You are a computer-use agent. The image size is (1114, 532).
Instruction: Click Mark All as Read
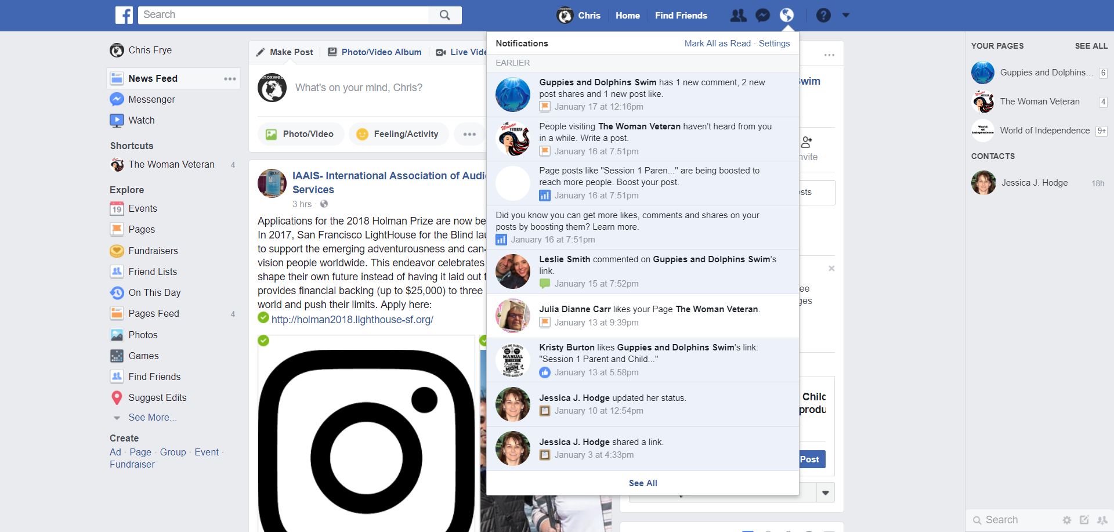717,44
